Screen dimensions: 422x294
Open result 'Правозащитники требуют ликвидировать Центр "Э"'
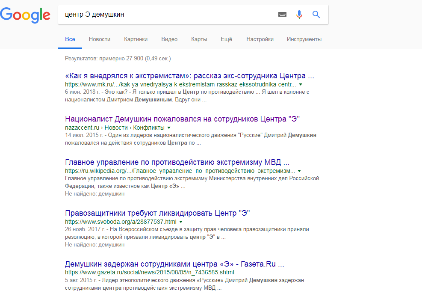coord(157,213)
